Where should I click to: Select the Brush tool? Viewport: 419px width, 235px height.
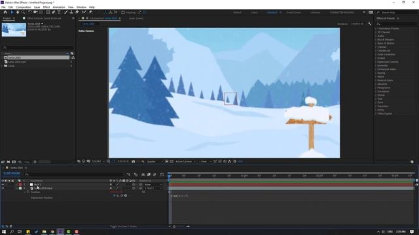(x=65, y=12)
